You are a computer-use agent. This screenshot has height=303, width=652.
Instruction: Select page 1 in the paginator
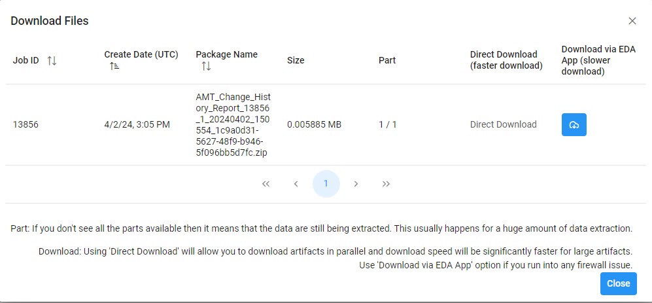click(x=326, y=184)
